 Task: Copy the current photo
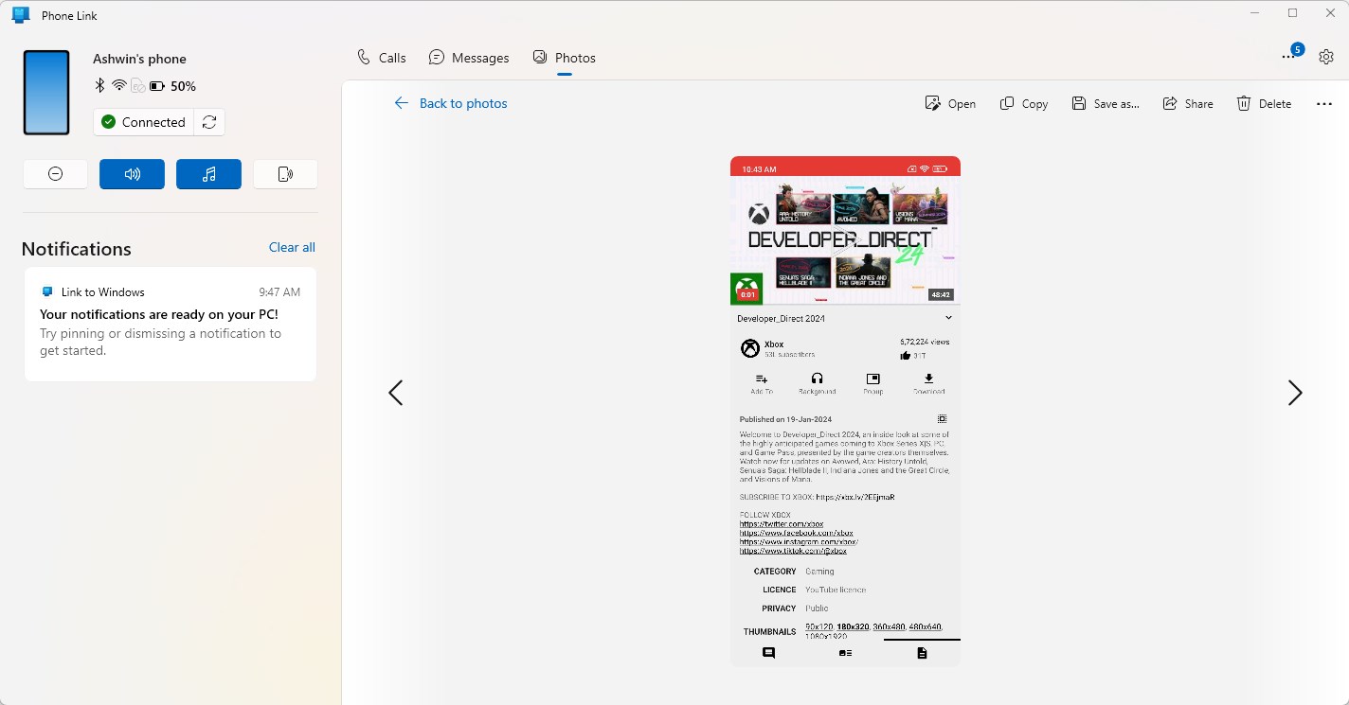[1007, 103]
